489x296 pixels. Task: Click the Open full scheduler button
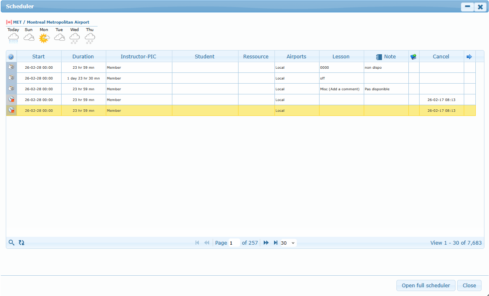pyautogui.click(x=426, y=285)
